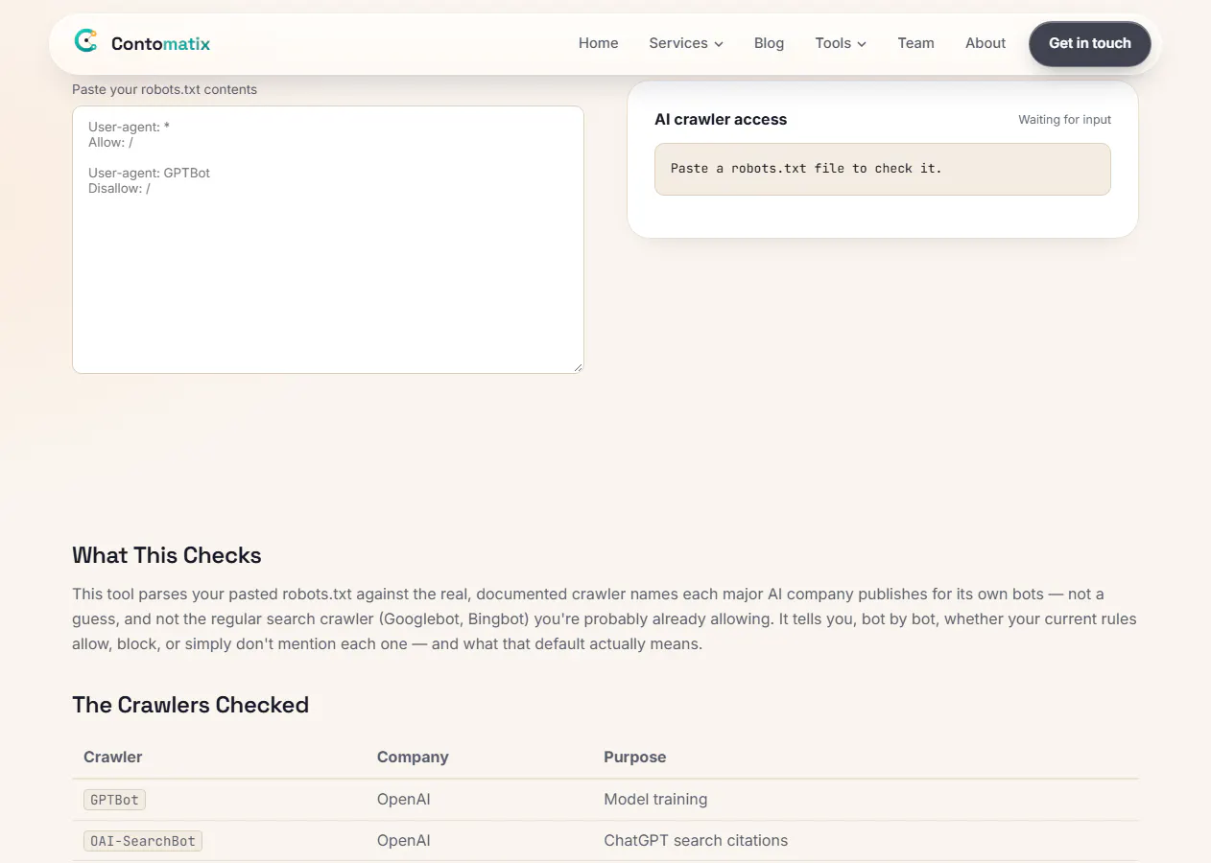The width and height of the screenshot is (1211, 863).
Task: Click the Get in touch button
Action: 1089,43
